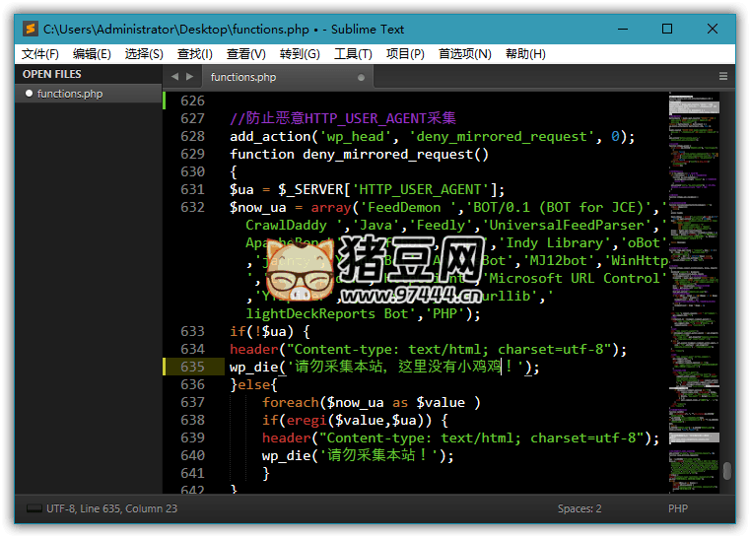The image size is (750, 538).
Task: Click unsaved dot next to sidebar functions.php
Action: click(29, 94)
